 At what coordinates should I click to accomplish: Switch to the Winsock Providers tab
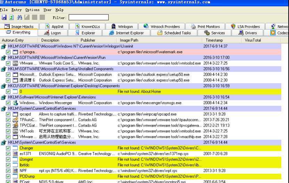coord(162,26)
